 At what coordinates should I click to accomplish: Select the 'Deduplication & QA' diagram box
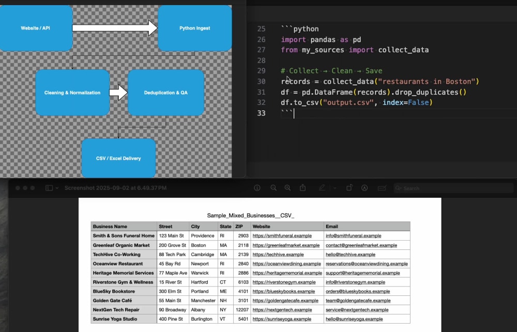tap(166, 92)
